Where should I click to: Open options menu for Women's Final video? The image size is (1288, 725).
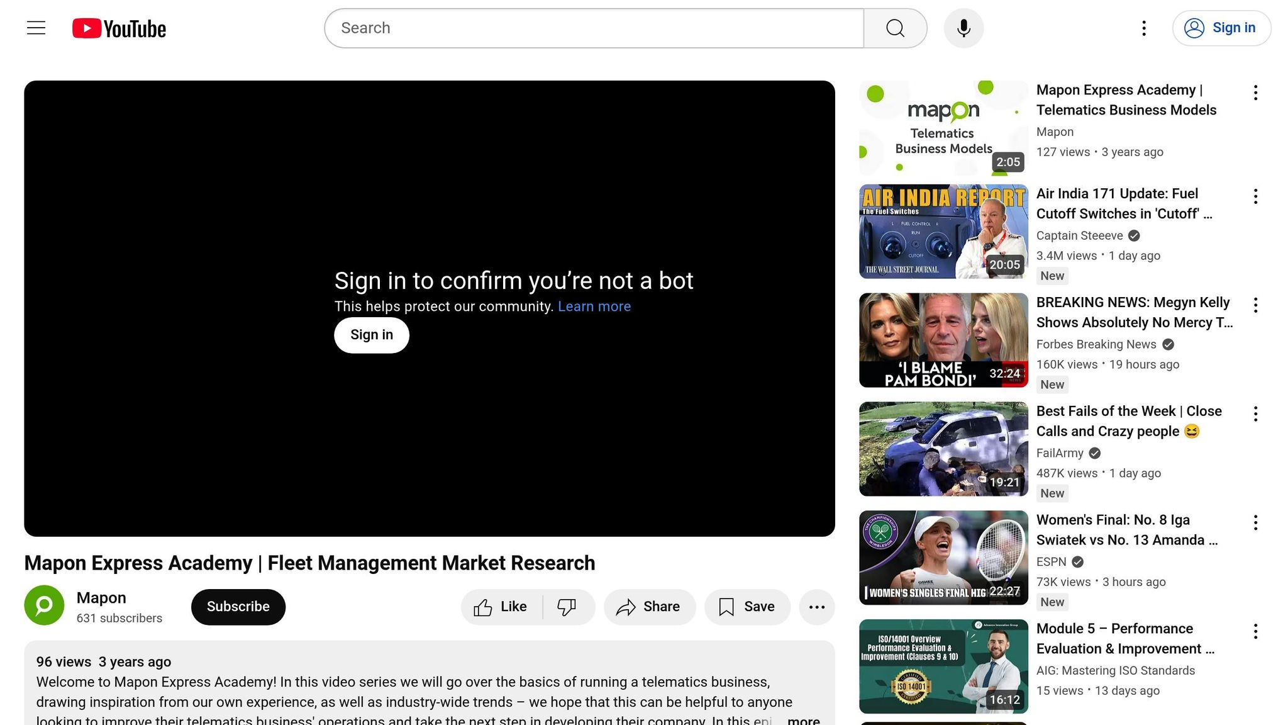tap(1255, 523)
